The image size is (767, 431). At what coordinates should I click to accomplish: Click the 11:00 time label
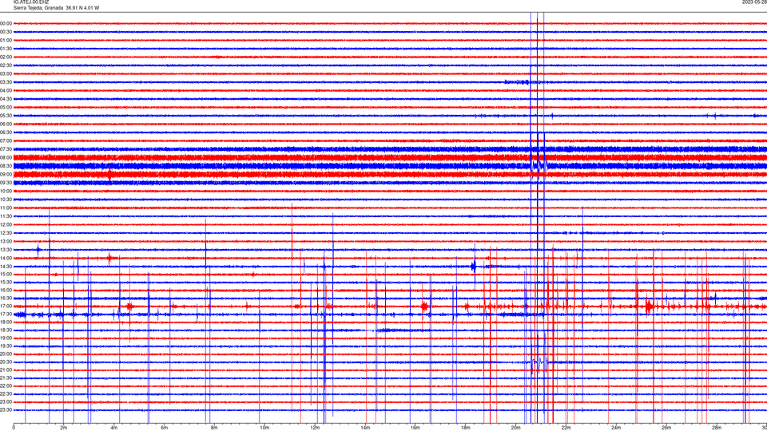(x=6, y=208)
